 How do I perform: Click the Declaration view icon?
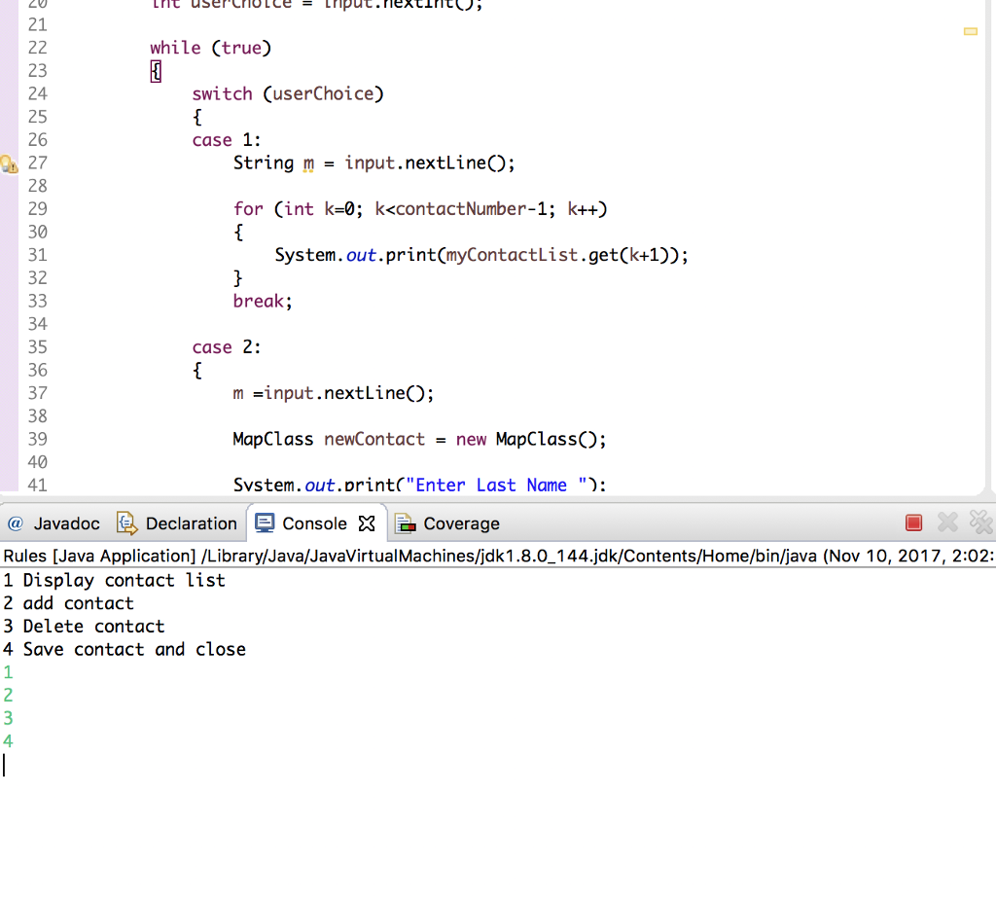126,523
